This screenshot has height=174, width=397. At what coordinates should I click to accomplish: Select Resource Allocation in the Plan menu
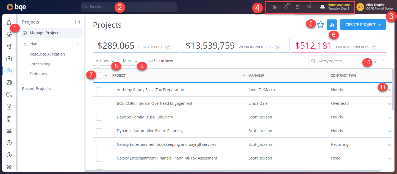click(x=47, y=54)
